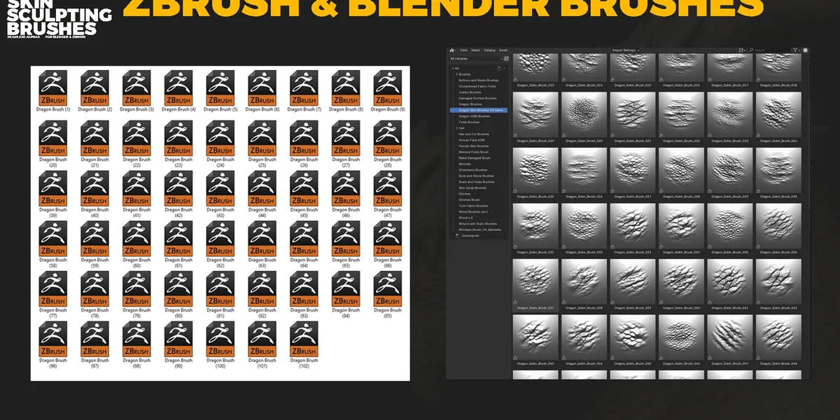Screen dimensions: 840x420
Task: Click inside the asset search field
Action: tap(763, 49)
